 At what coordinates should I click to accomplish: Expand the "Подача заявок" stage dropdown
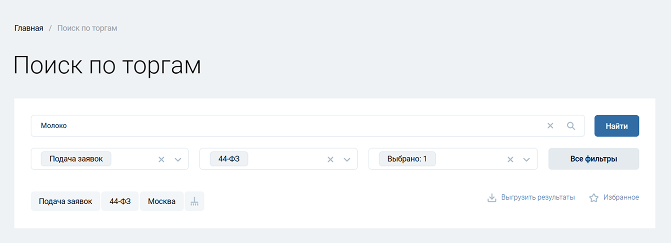[178, 159]
